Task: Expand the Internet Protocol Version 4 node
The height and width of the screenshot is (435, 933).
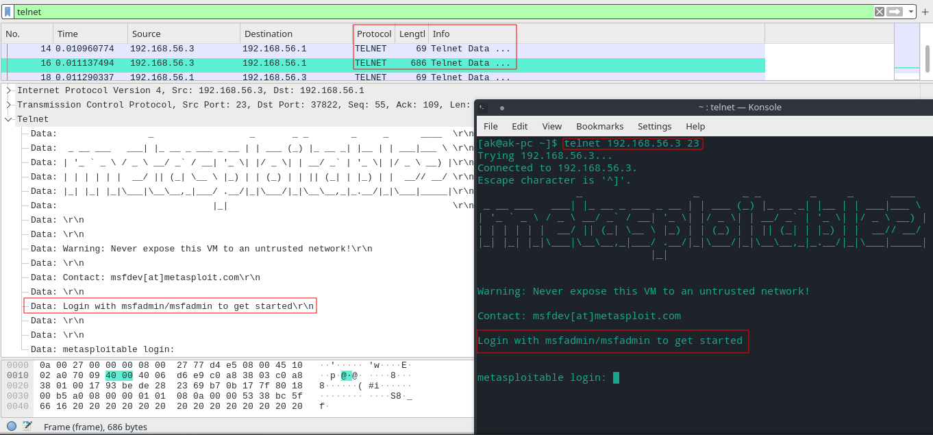Action: click(x=9, y=90)
